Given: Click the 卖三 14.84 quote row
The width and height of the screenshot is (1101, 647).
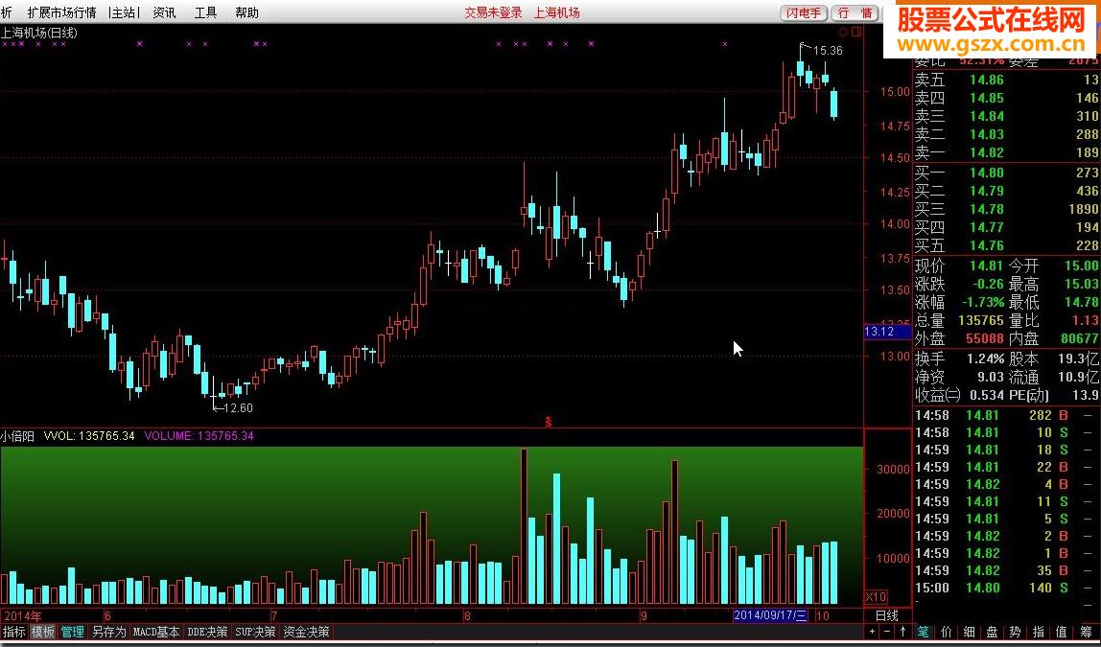Looking at the screenshot, I should (1006, 117).
